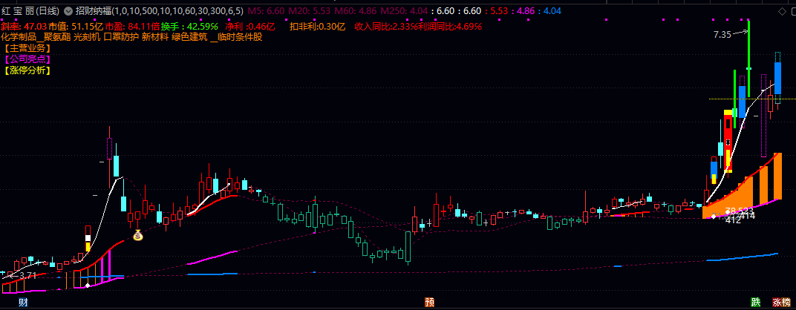Click the 绿色建筑 concept tag
Screen dimensions: 796x310
point(190,37)
